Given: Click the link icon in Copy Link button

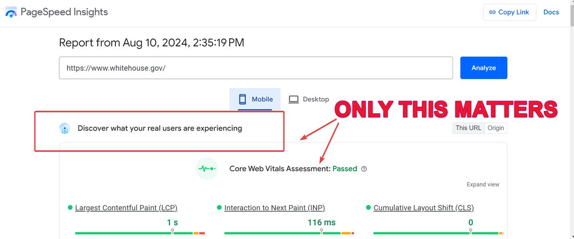Looking at the screenshot, I should (x=492, y=12).
